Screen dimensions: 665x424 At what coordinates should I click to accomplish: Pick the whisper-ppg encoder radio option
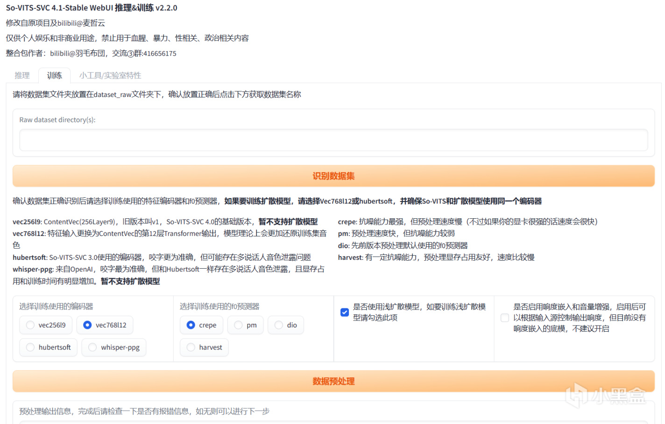(x=114, y=348)
